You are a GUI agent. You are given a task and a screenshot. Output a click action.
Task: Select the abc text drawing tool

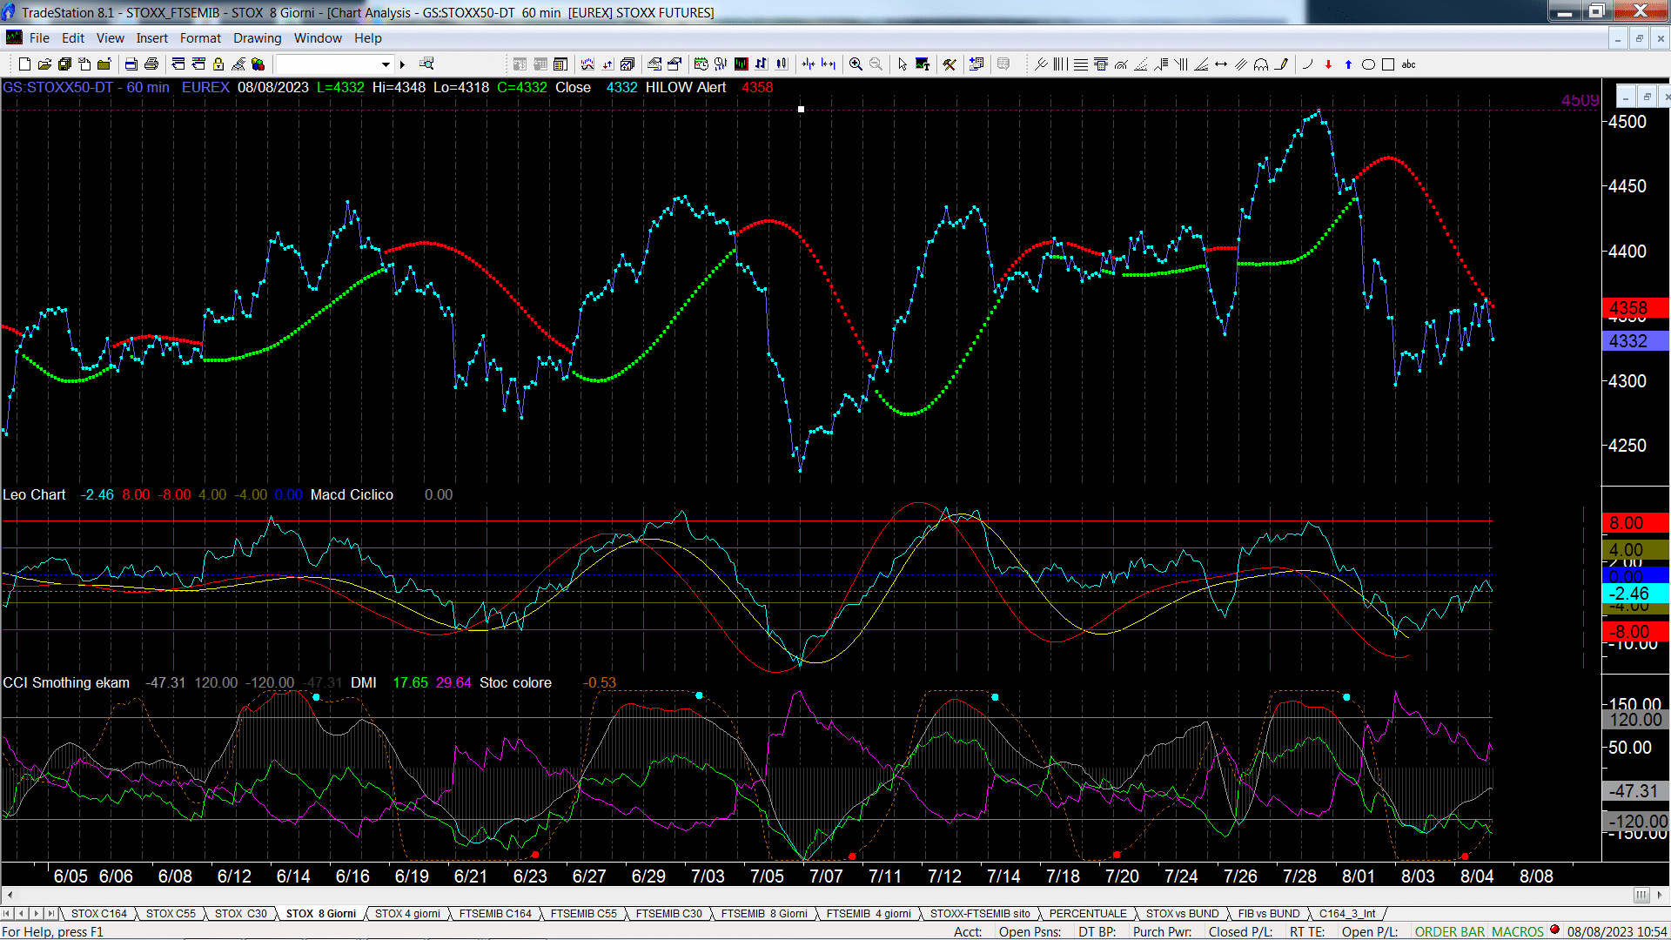[1408, 64]
